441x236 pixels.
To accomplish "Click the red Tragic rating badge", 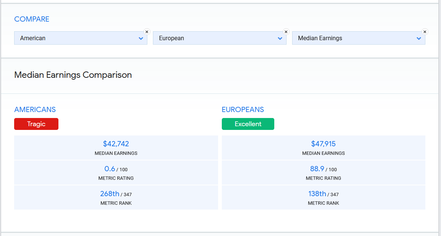I will click(36, 124).
